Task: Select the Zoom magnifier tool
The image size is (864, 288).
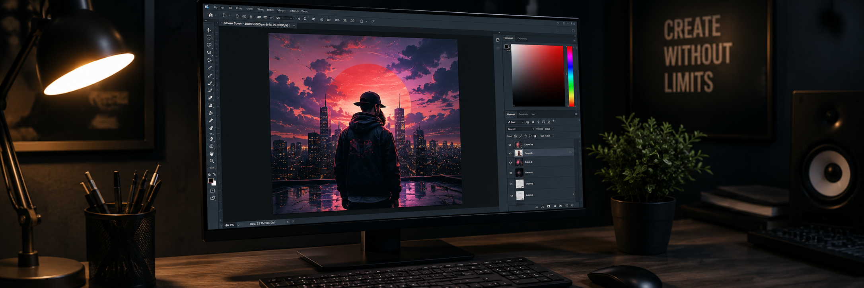Action: coord(212,161)
